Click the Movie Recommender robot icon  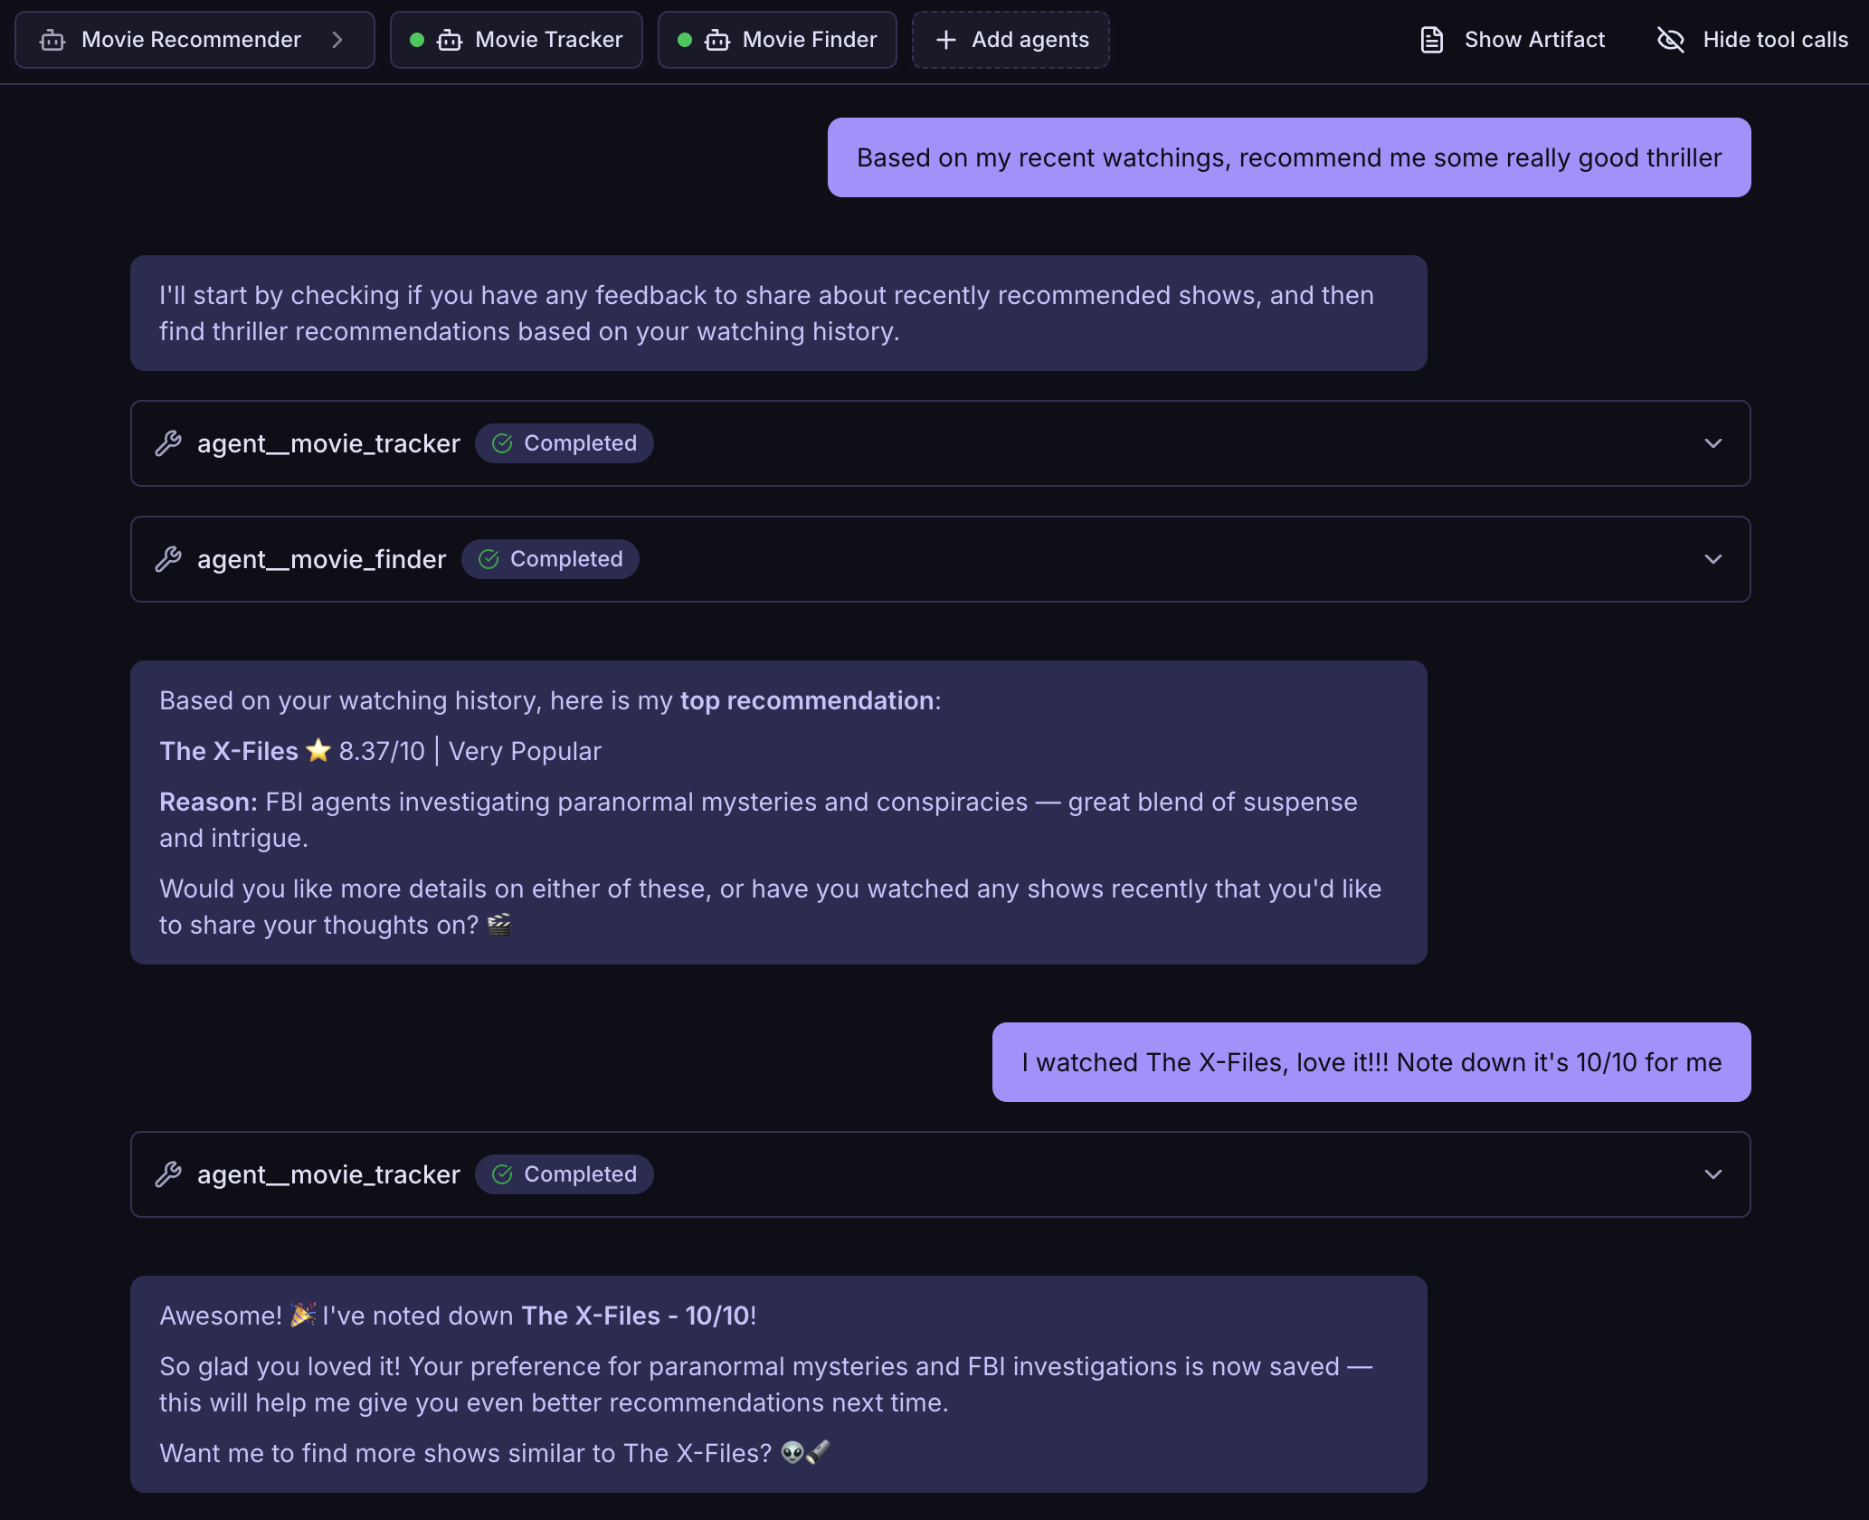[52, 40]
